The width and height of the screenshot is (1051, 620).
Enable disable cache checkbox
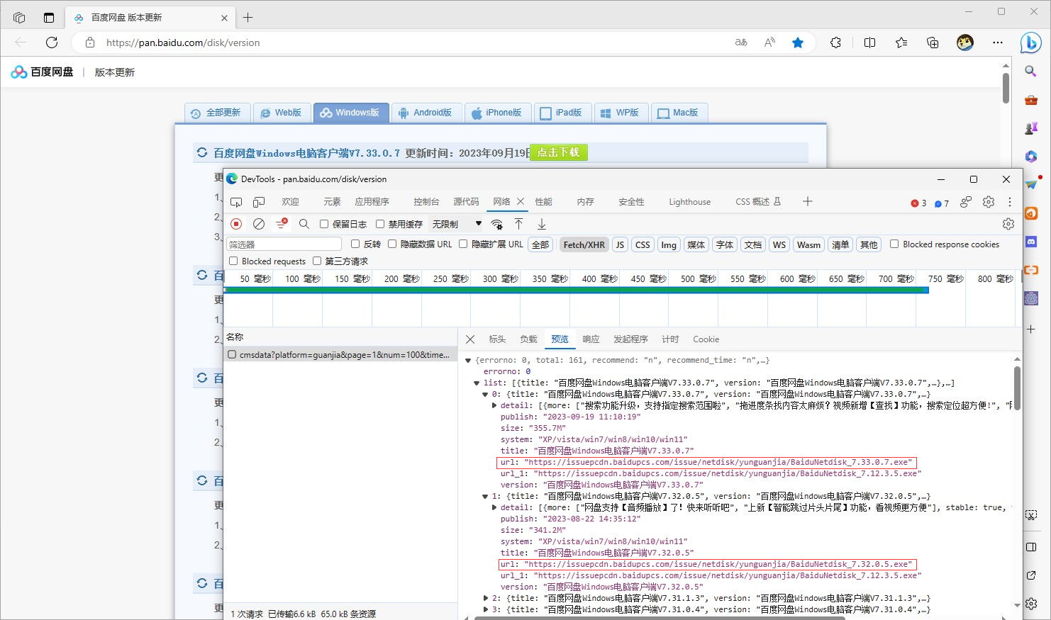click(x=380, y=224)
